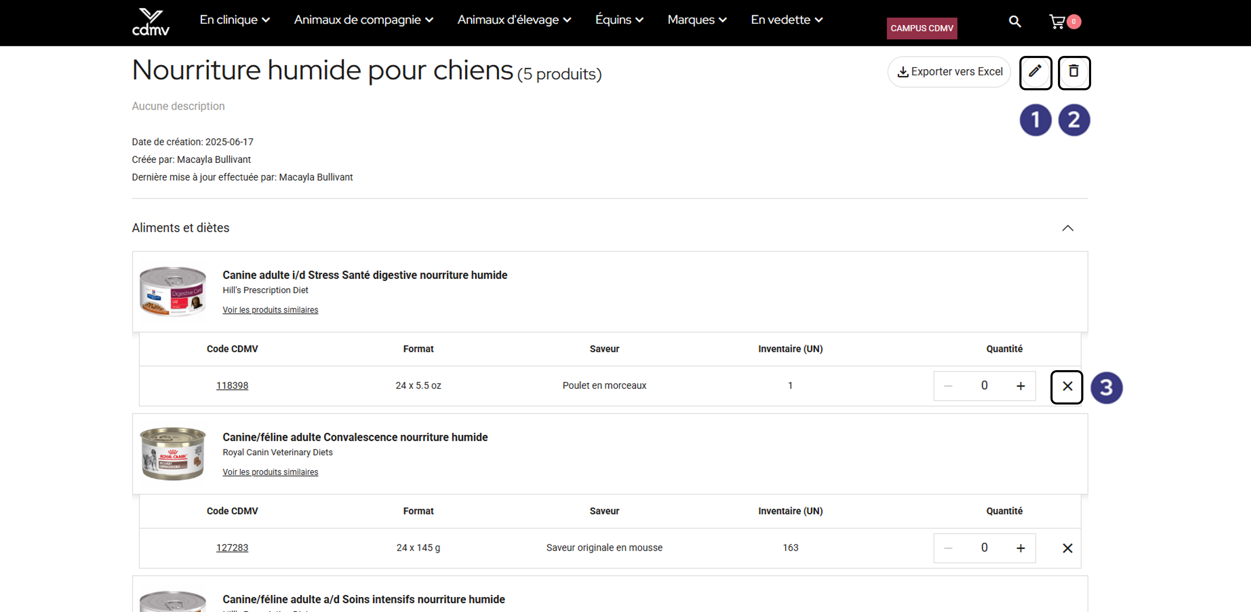Increase quantity for product 118398

[1020, 386]
